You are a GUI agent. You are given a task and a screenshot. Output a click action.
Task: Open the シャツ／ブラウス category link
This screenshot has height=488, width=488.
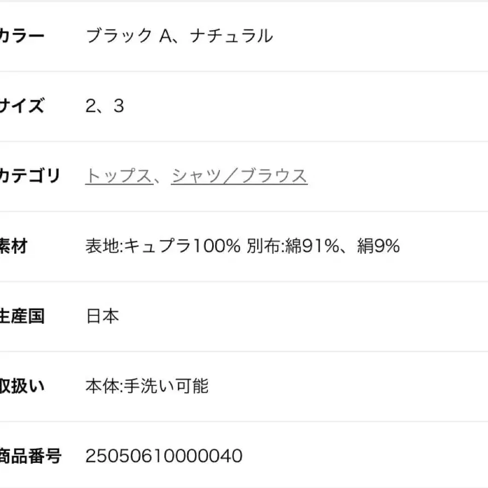click(x=239, y=175)
